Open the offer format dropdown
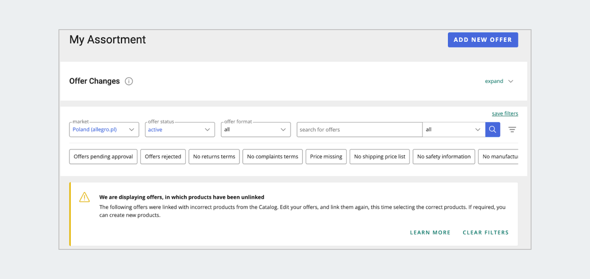The width and height of the screenshot is (590, 279). pos(256,130)
